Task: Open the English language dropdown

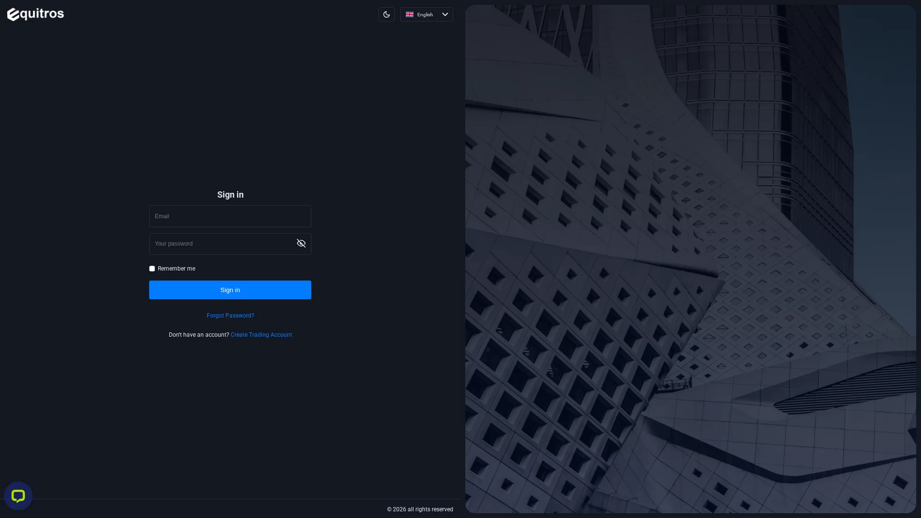Action: click(427, 14)
